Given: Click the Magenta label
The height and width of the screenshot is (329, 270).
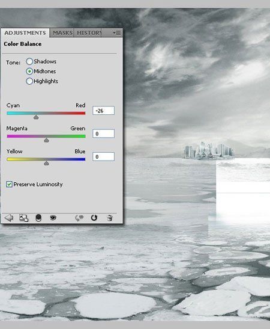Looking at the screenshot, I should click(x=17, y=128).
